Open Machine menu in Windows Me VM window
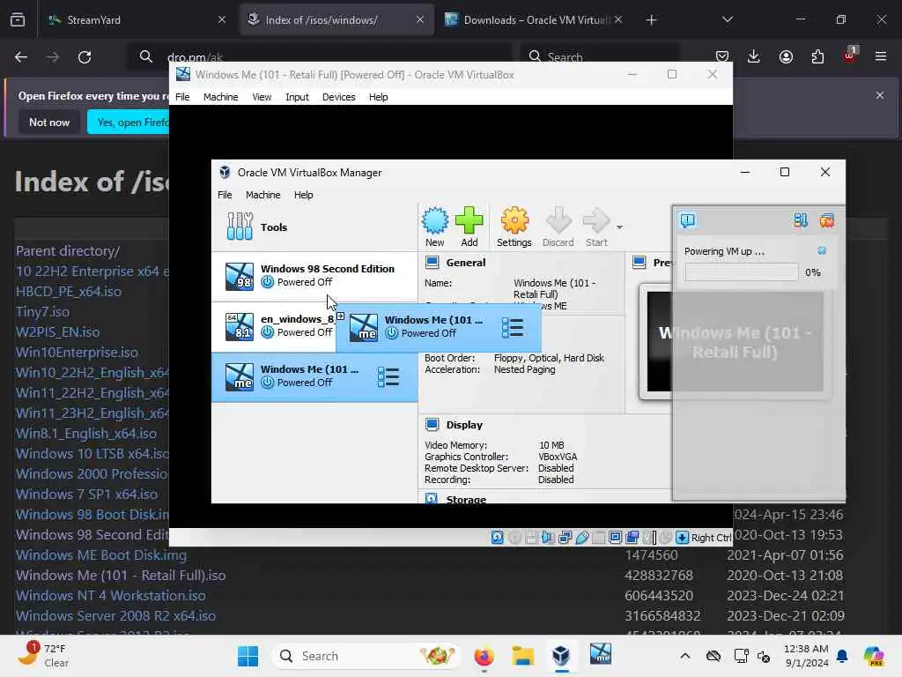The height and width of the screenshot is (677, 902). tap(220, 97)
